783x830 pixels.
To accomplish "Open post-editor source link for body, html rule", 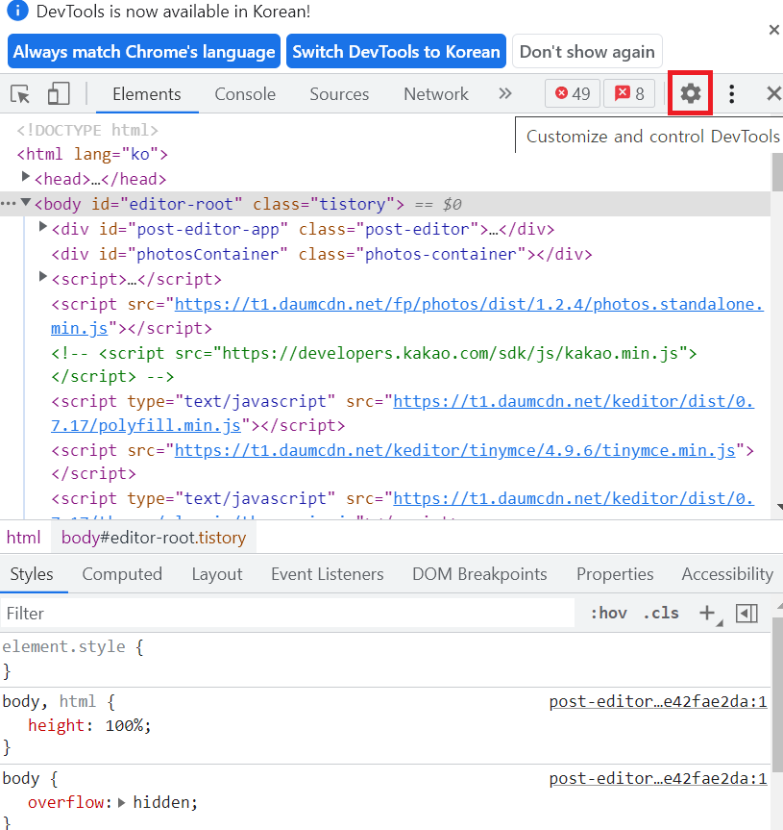I will click(x=658, y=701).
